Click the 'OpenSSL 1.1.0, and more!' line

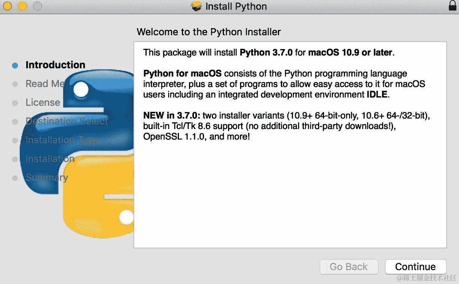click(196, 137)
